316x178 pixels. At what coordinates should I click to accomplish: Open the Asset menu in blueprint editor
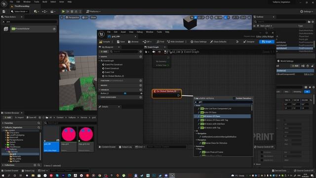click(123, 32)
